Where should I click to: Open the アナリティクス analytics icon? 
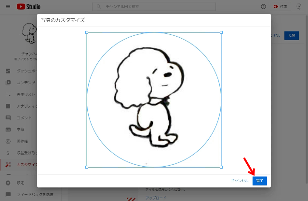click(x=8, y=106)
